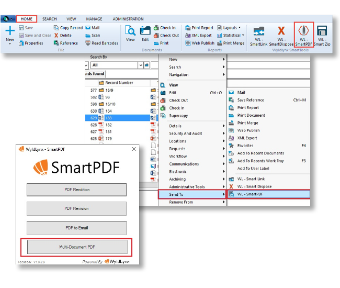The height and width of the screenshot is (288, 340).
Task: Select WL - Smart Link in submenu
Action: (x=268, y=179)
